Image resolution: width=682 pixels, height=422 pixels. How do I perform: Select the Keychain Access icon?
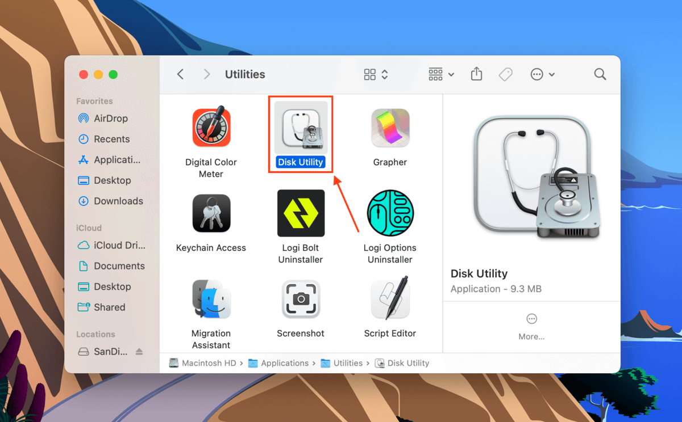[211, 213]
